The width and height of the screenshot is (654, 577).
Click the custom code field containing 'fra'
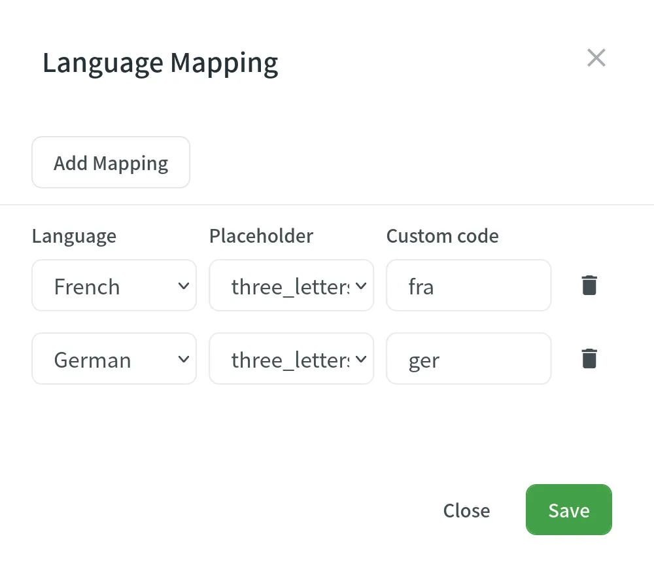click(x=468, y=285)
